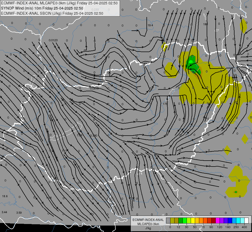
Task: Click the white legend swatch
Action: pos(247,220)
